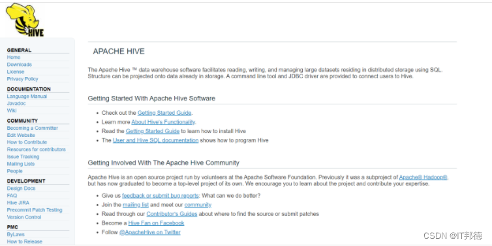Click the DEVELOPMENT sidebar section header
This screenshot has height=246, width=492.
click(26, 181)
